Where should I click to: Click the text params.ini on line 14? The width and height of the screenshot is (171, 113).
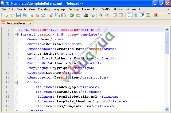coord(67,92)
